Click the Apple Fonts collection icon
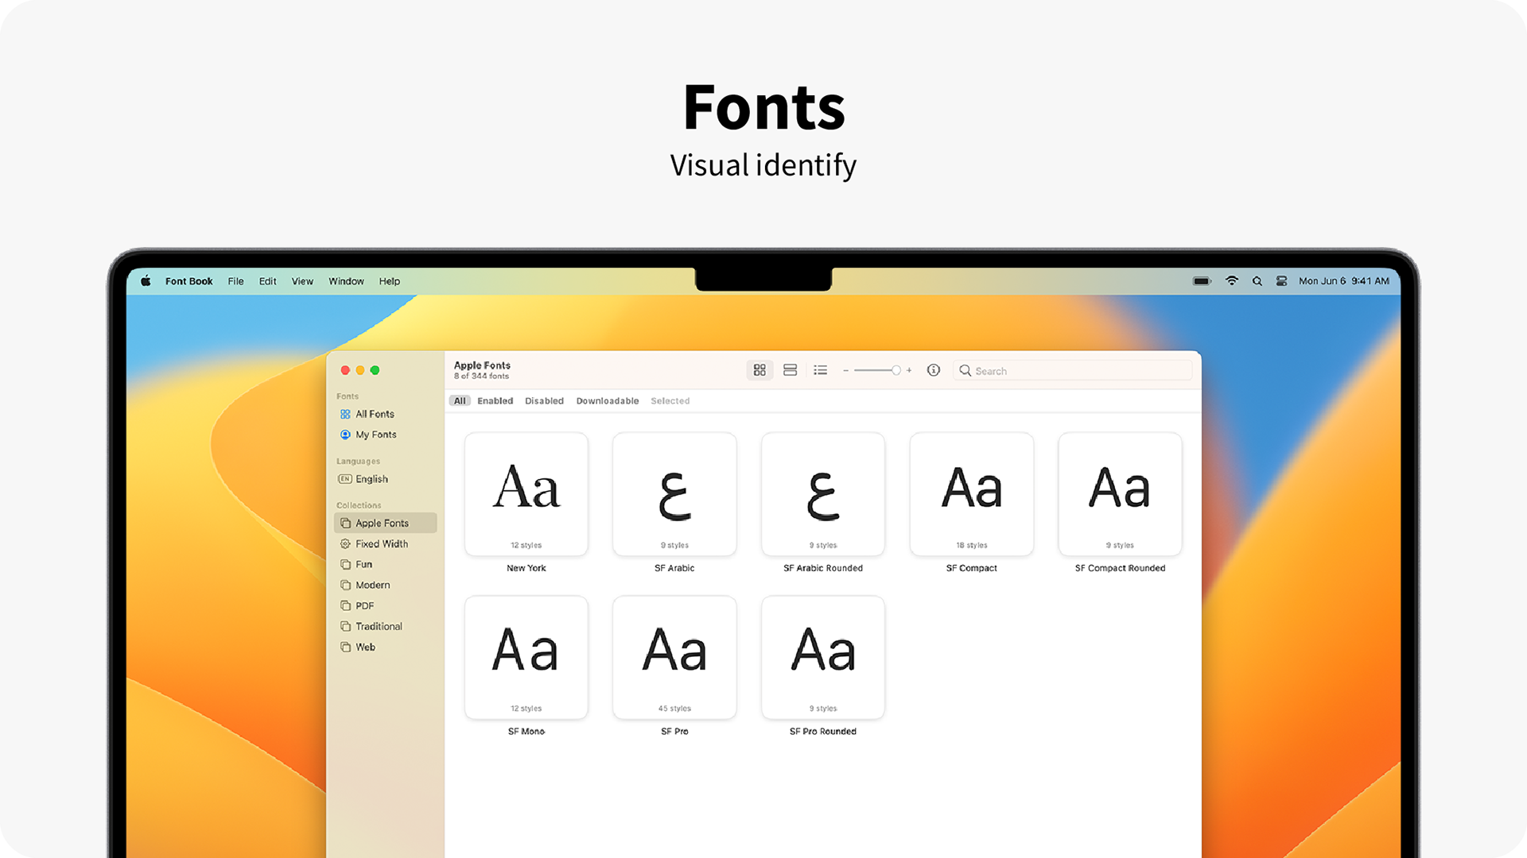 click(345, 523)
